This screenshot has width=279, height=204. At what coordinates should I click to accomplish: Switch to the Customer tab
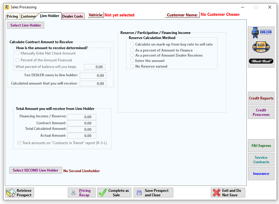(28, 16)
